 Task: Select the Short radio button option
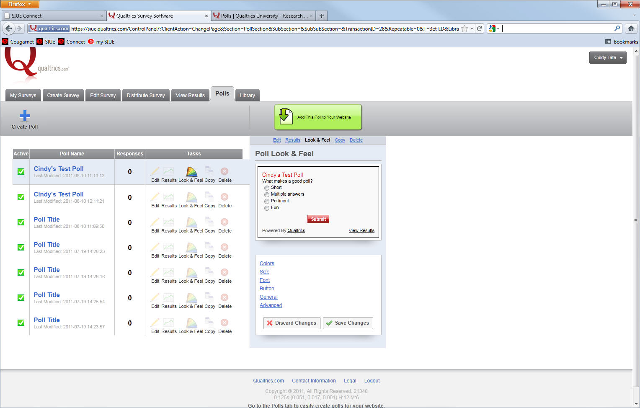(x=267, y=188)
